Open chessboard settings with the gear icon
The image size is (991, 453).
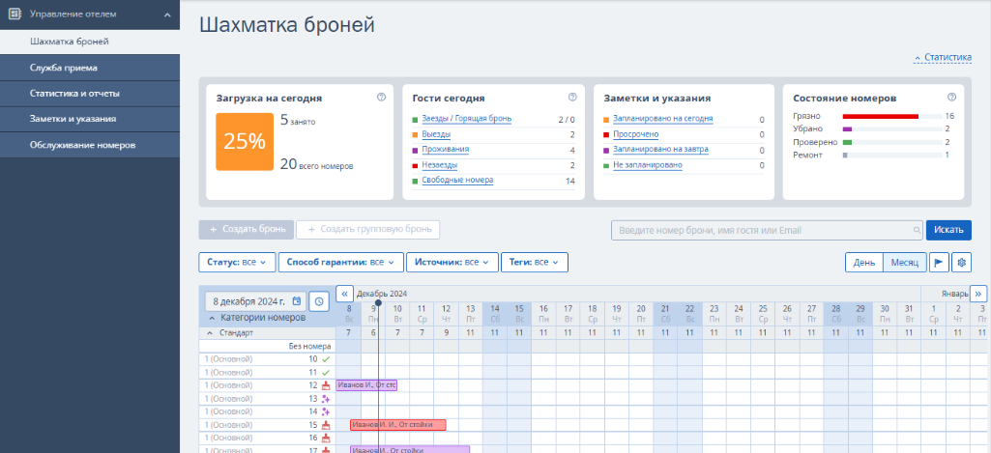click(961, 262)
